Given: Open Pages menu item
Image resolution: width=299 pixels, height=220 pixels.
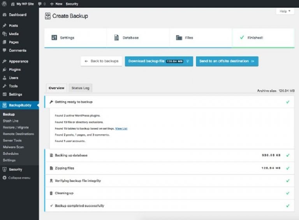Looking at the screenshot, I should [19, 42].
